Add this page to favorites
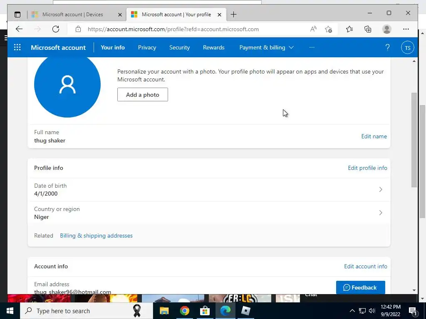This screenshot has width=426, height=319. click(x=329, y=29)
